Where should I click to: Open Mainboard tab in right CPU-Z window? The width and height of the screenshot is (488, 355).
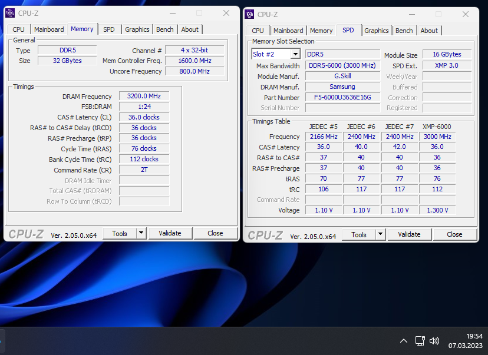tap(288, 31)
